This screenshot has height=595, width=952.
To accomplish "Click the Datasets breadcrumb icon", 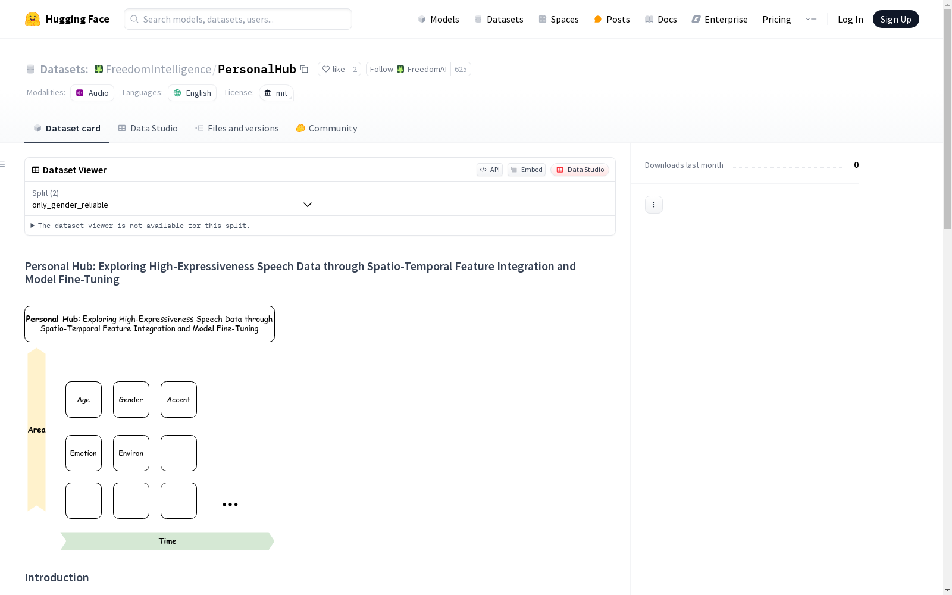I will [30, 70].
